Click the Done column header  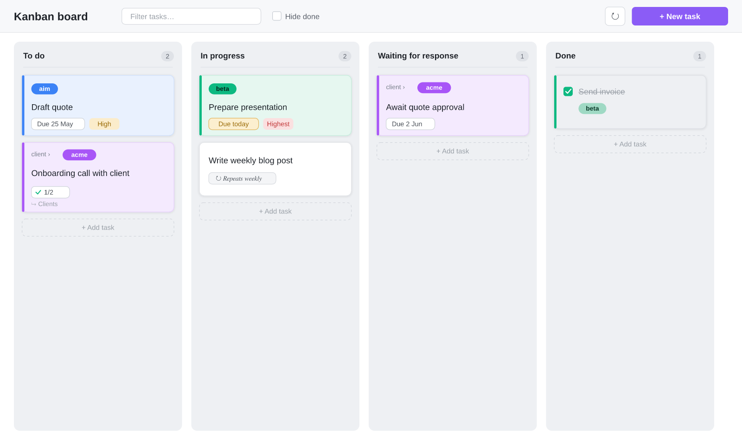(x=565, y=56)
